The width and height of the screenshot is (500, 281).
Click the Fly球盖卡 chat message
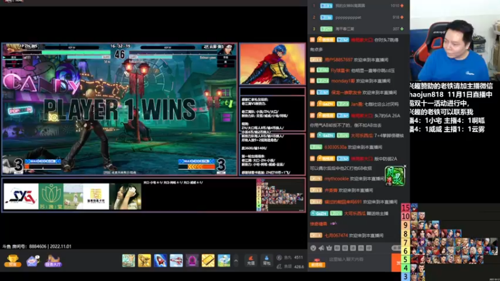pos(352,71)
